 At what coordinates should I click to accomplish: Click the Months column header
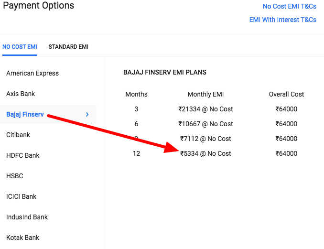click(136, 94)
